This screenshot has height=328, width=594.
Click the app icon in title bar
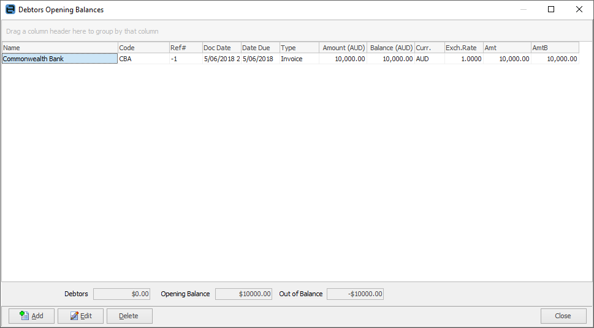point(10,9)
